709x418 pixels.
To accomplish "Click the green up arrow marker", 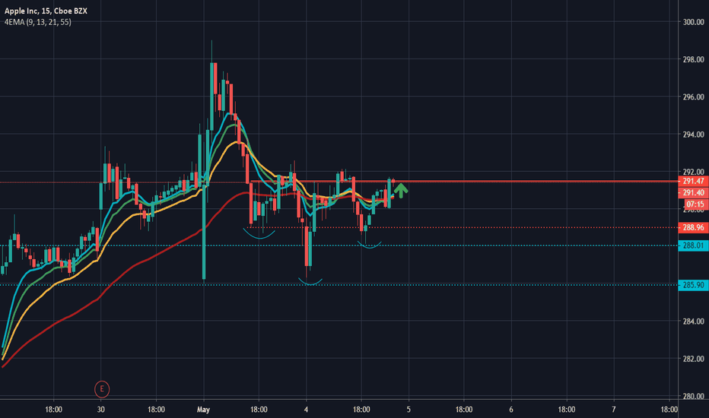I will click(x=401, y=191).
